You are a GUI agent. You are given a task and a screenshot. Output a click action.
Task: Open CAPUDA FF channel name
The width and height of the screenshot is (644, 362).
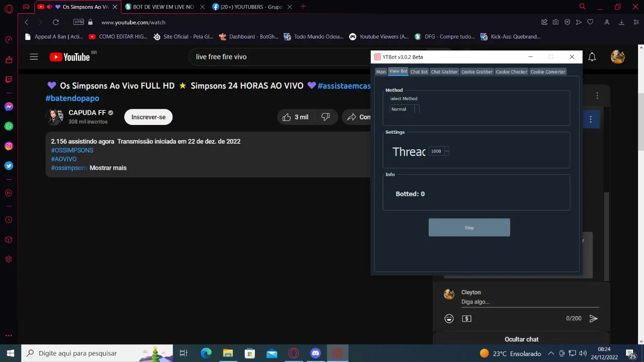tap(87, 113)
